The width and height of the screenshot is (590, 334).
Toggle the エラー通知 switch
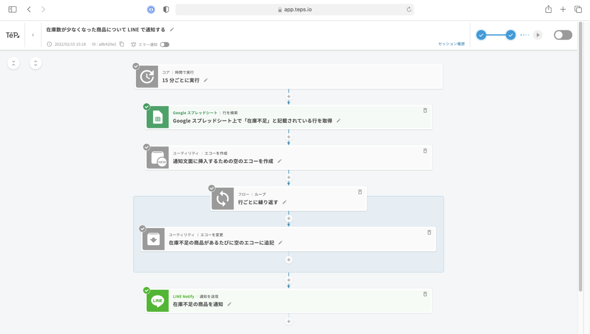(165, 45)
